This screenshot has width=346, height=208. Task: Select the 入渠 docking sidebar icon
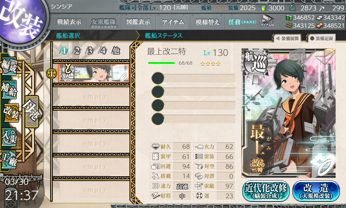[9, 136]
